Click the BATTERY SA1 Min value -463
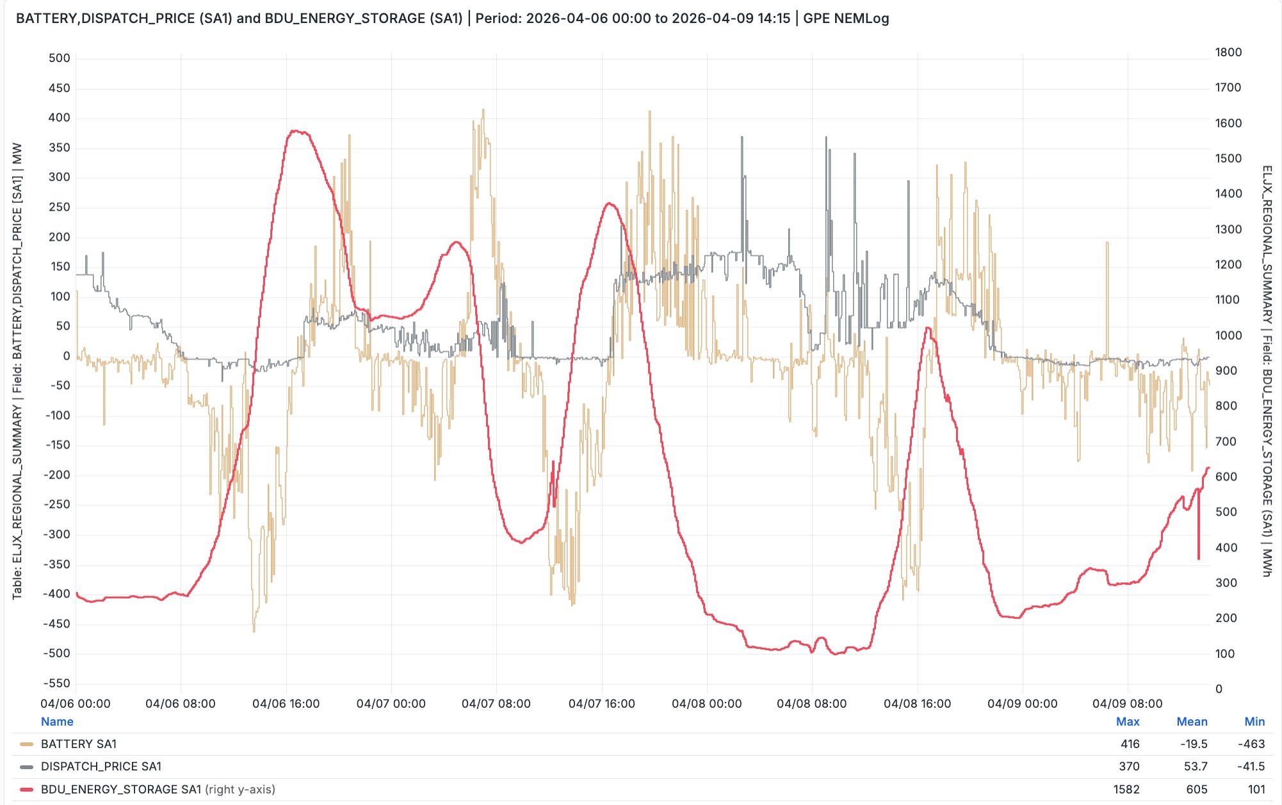1282x805 pixels. pos(1251,744)
